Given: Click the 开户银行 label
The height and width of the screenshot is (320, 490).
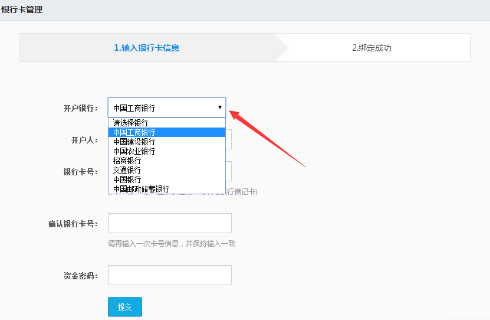Looking at the screenshot, I should pos(81,108).
